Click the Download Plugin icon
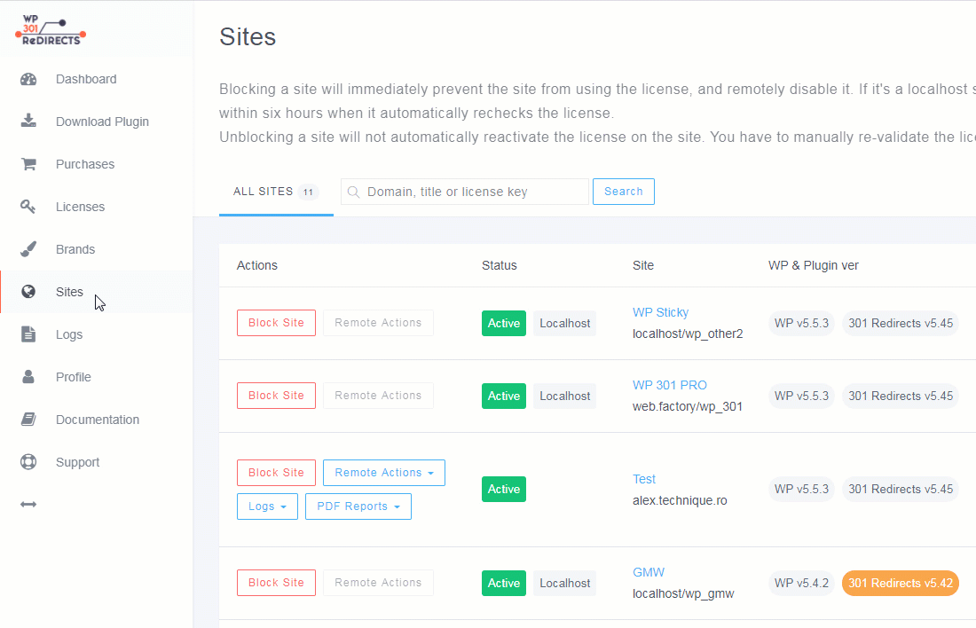 coord(28,122)
